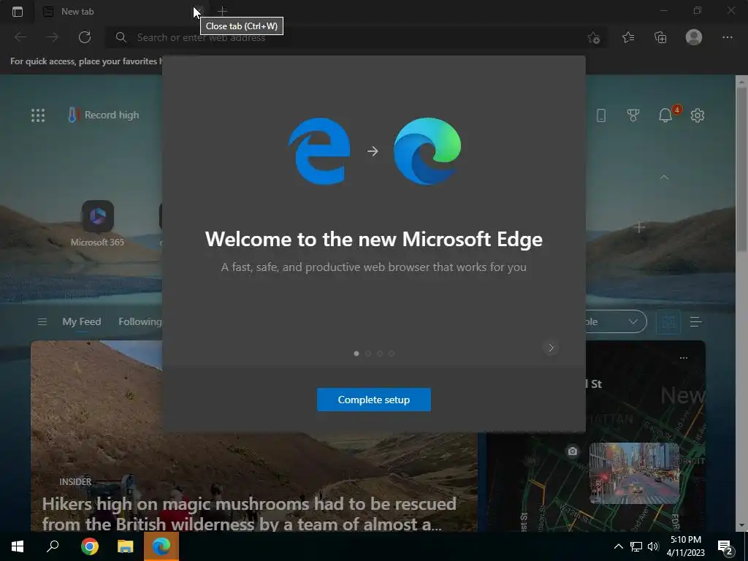The image size is (748, 561).
Task: Open the Record high weather widget
Action: tap(104, 115)
